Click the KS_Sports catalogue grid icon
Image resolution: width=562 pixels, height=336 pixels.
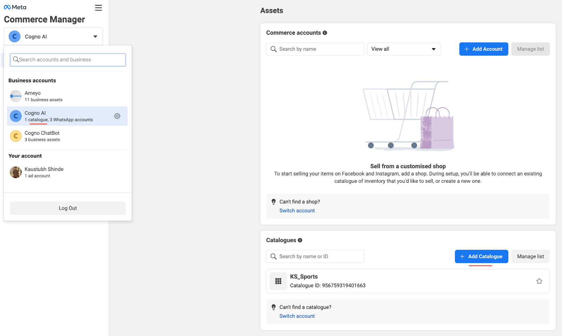[278, 281]
